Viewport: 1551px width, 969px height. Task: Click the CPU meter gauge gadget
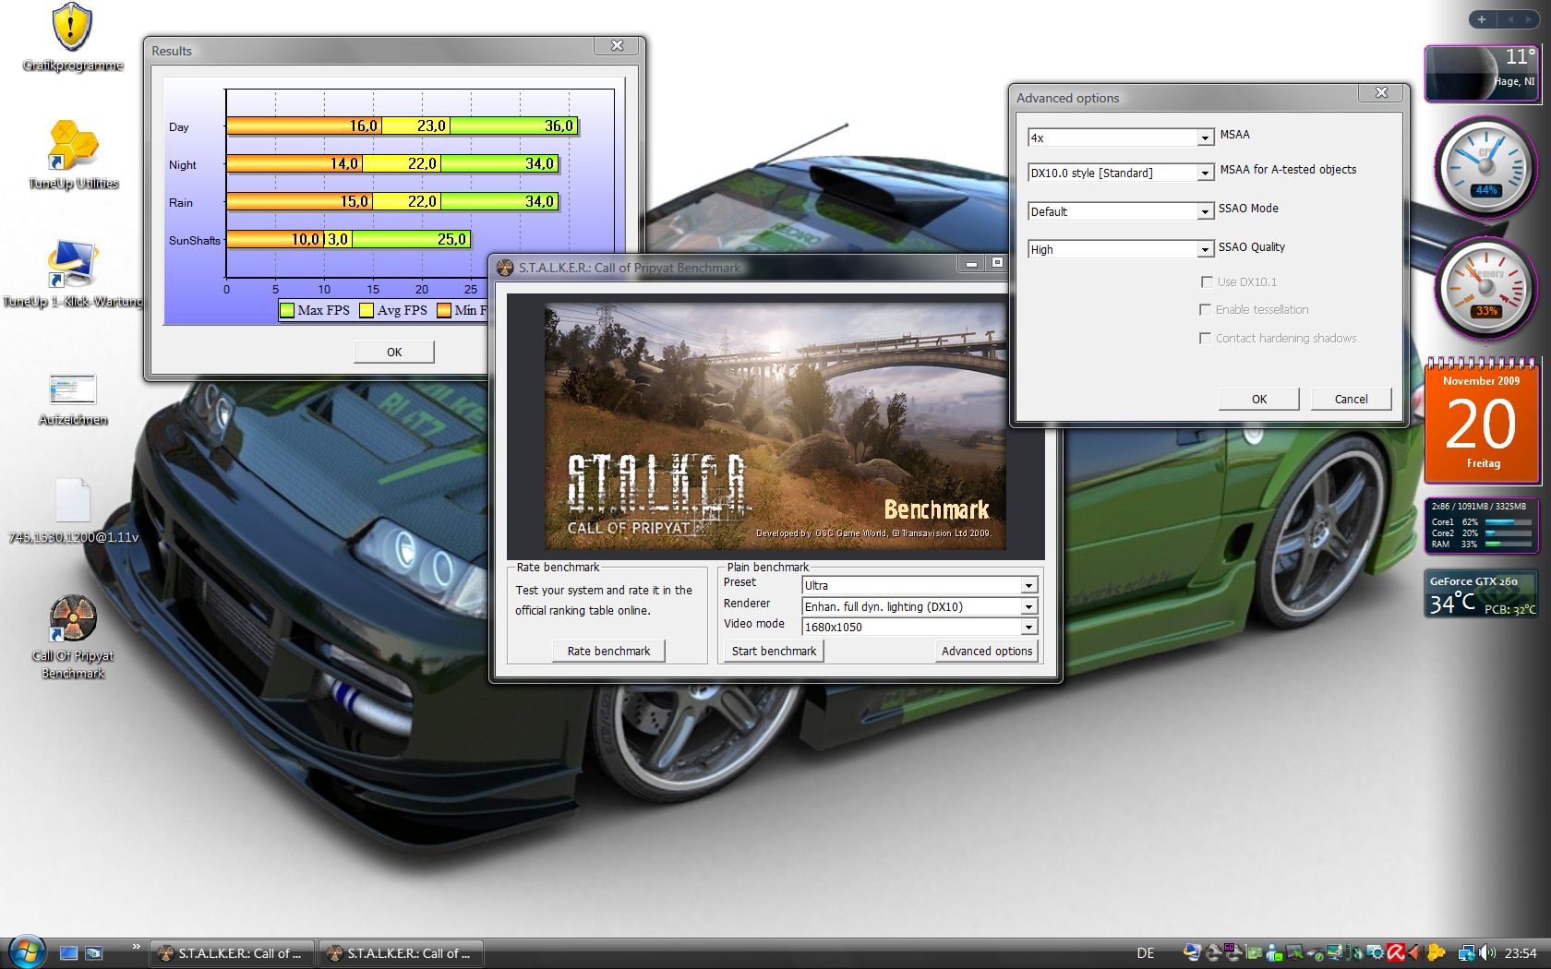[x=1485, y=167]
